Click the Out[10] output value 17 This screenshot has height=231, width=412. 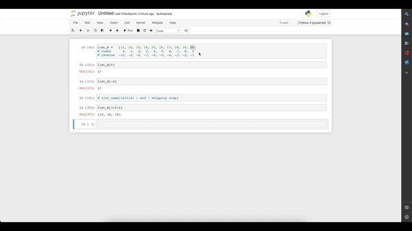99,71
